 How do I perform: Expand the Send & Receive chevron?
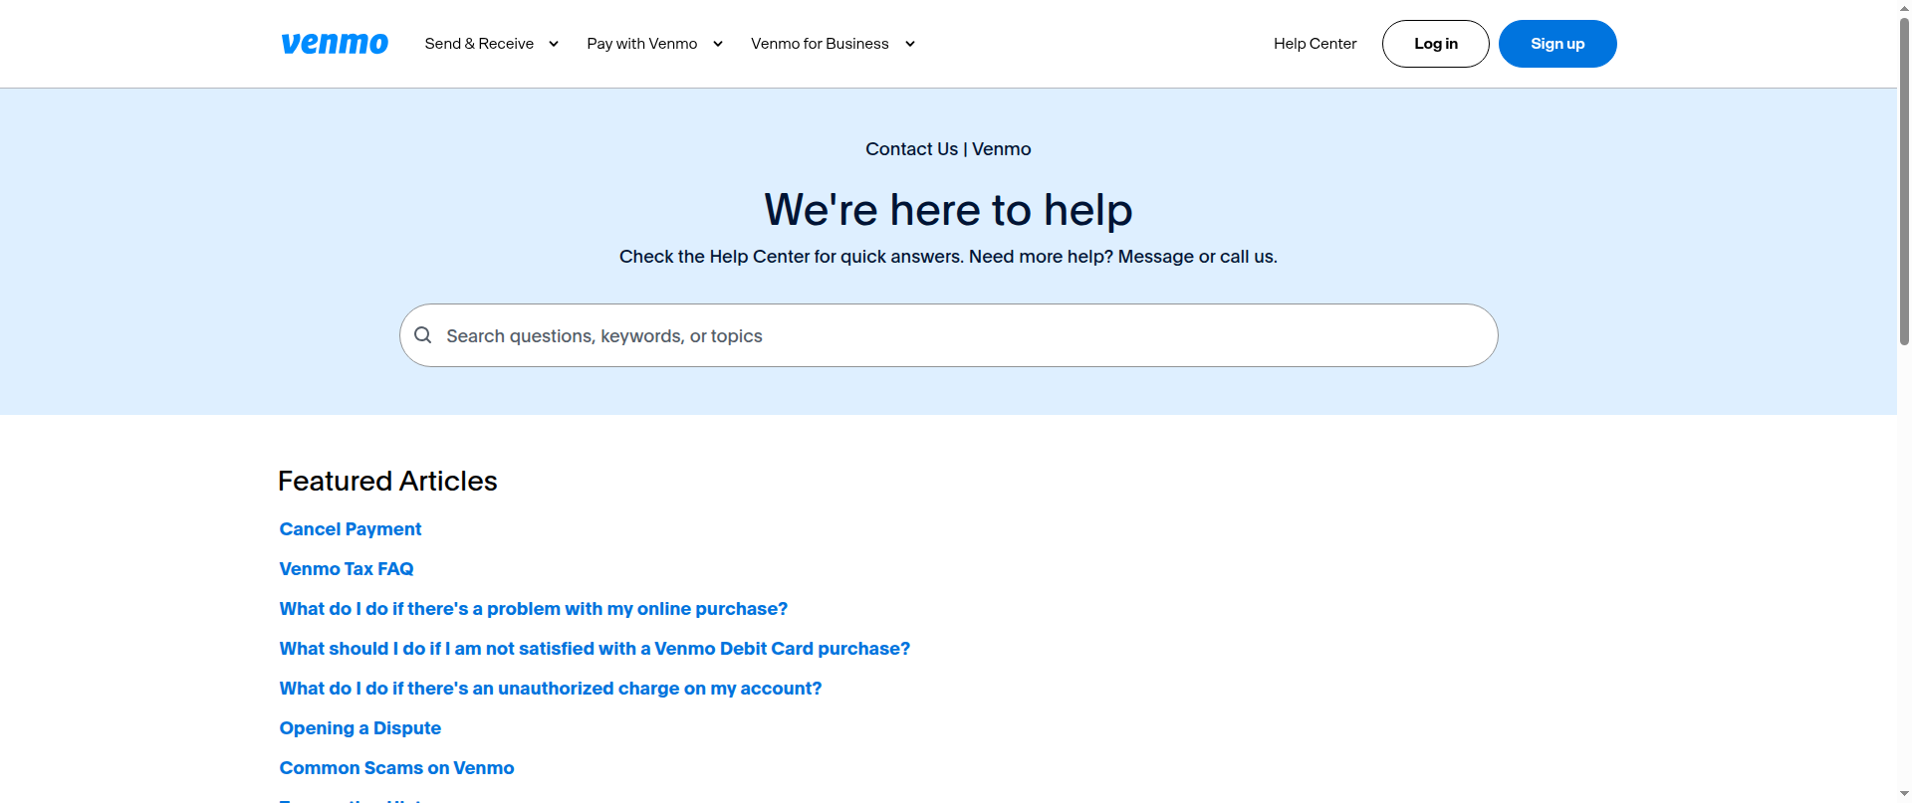(x=554, y=44)
